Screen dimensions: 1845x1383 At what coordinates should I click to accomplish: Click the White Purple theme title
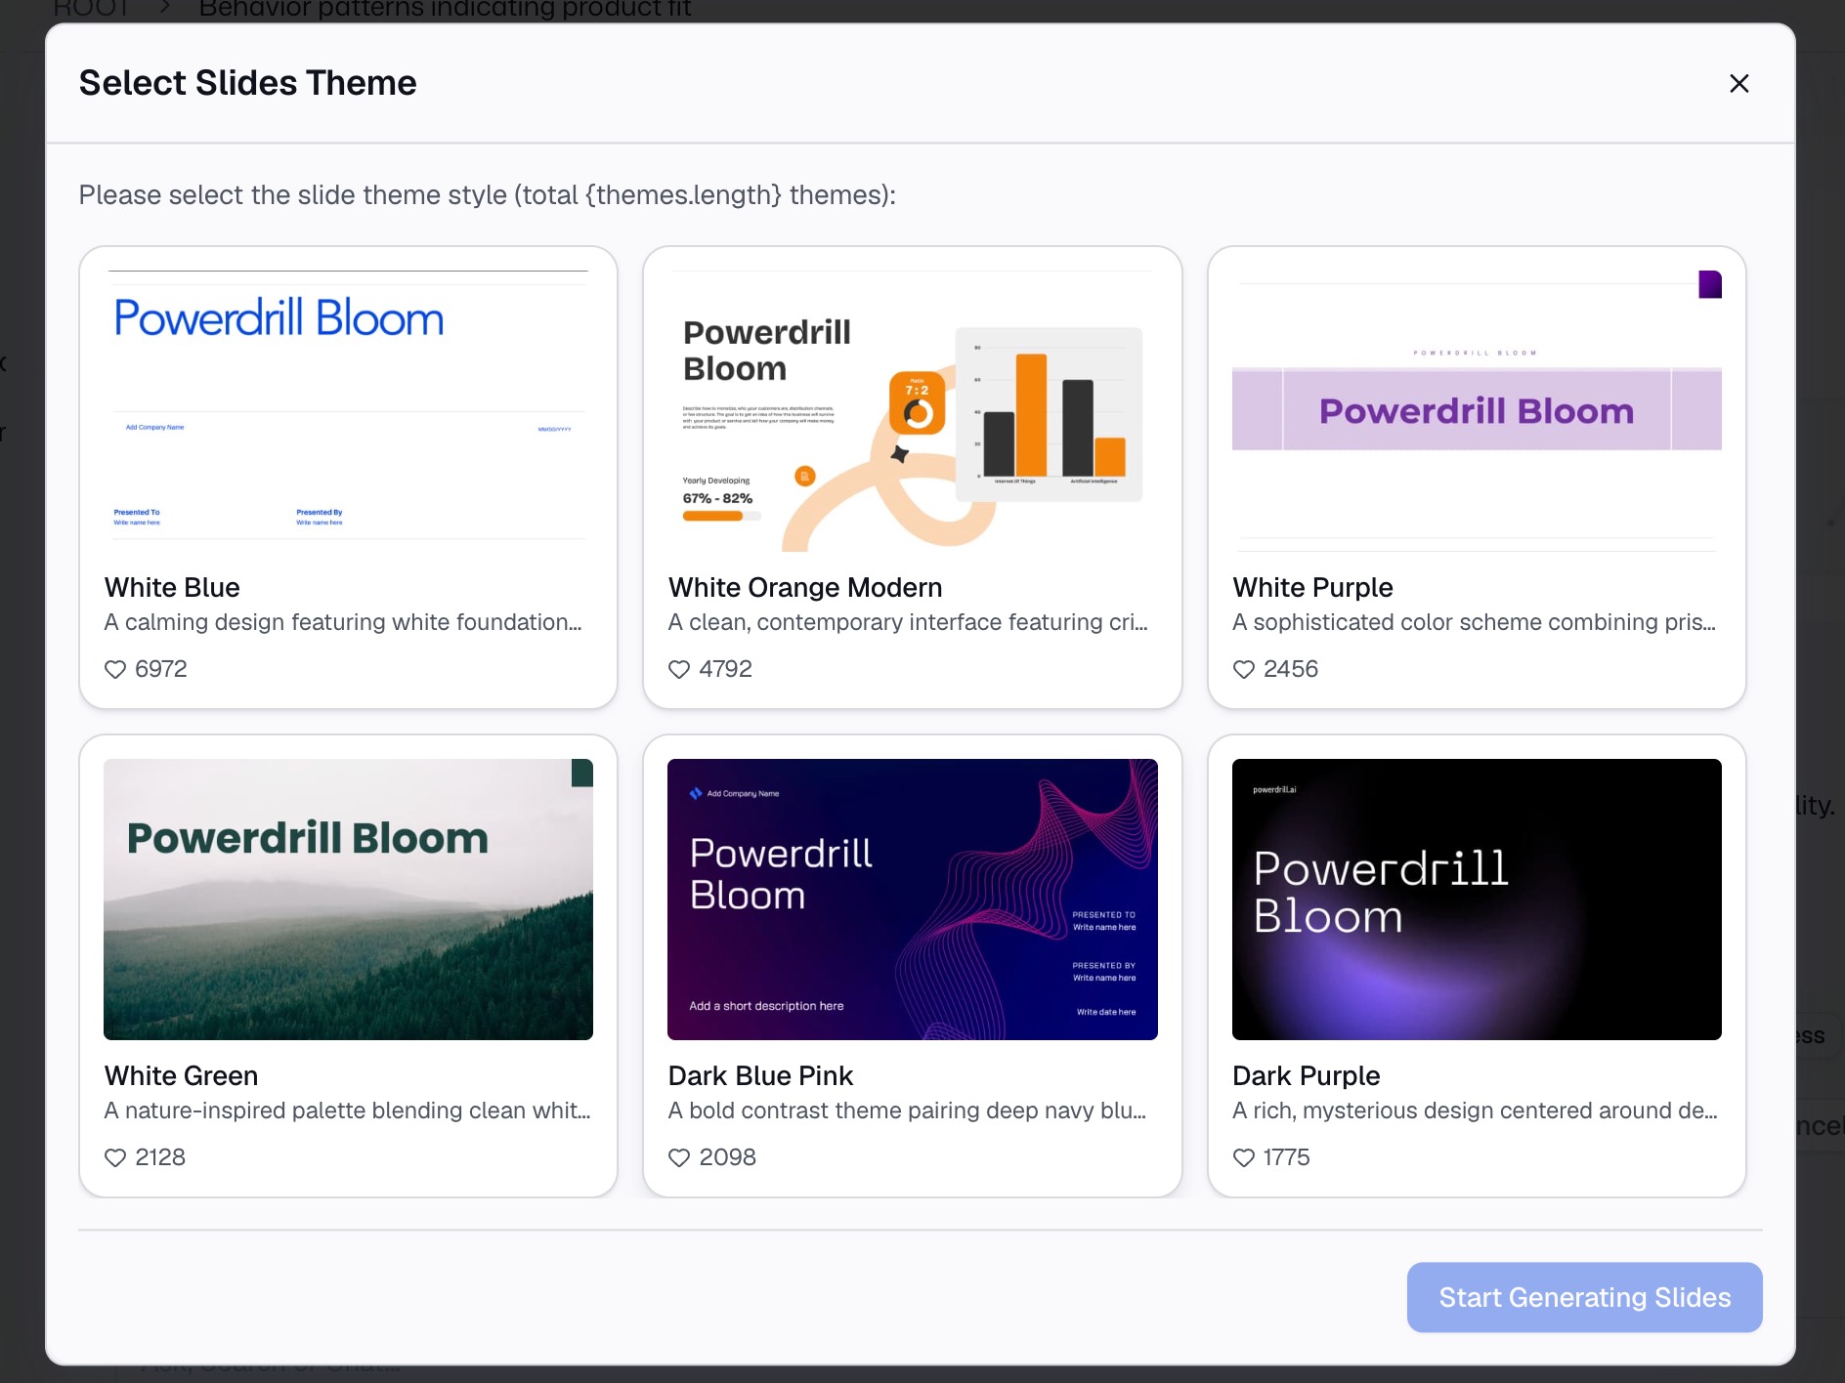1312,587
